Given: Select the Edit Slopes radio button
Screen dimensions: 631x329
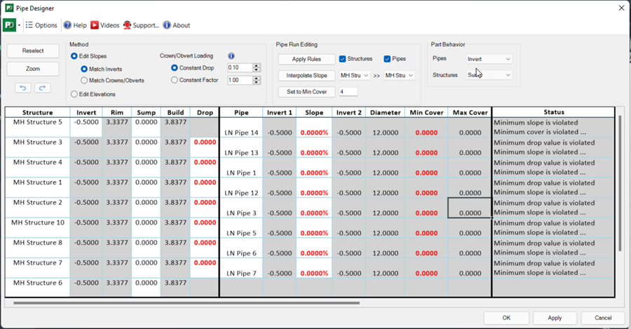Looking at the screenshot, I should tap(74, 56).
